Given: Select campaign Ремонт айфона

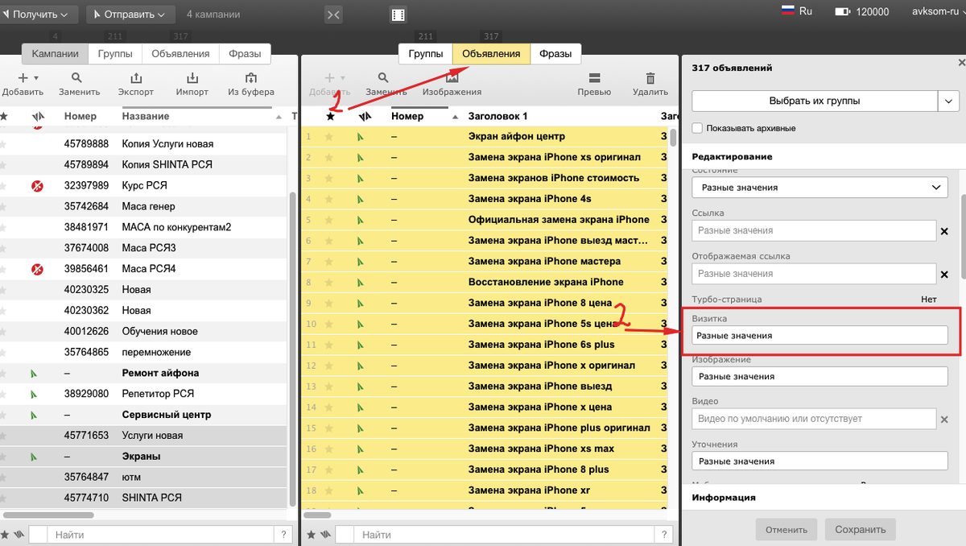Looking at the screenshot, I should (x=144, y=373).
